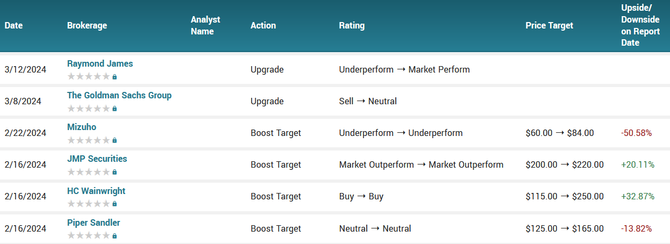Open The Goldman Sachs Group link
This screenshot has height=244, width=670.
(119, 95)
